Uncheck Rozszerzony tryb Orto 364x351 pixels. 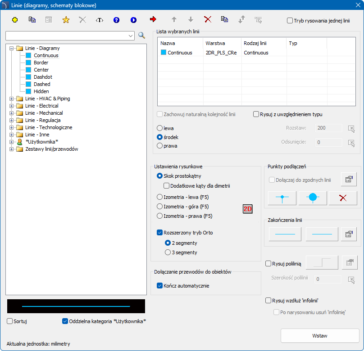pyautogui.click(x=160, y=233)
